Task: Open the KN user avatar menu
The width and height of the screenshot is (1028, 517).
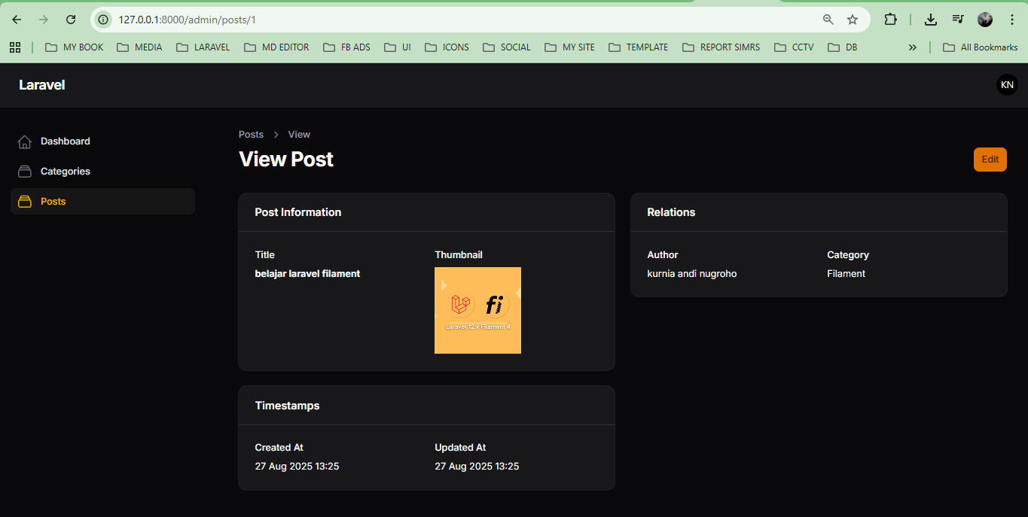Action: point(1007,85)
